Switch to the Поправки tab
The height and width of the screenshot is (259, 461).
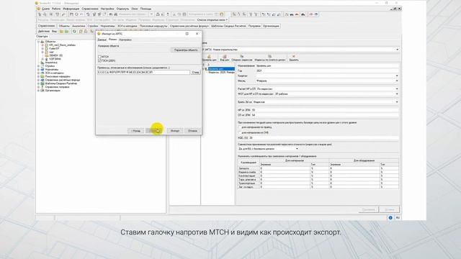(254, 26)
